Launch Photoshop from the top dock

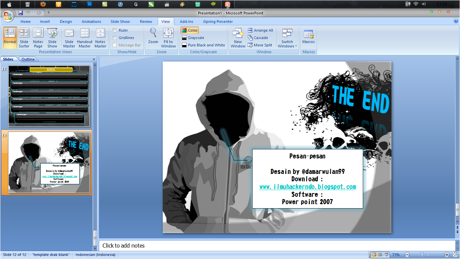[89, 4]
